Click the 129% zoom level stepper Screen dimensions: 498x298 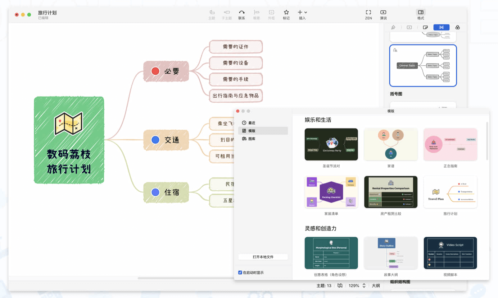(x=364, y=286)
